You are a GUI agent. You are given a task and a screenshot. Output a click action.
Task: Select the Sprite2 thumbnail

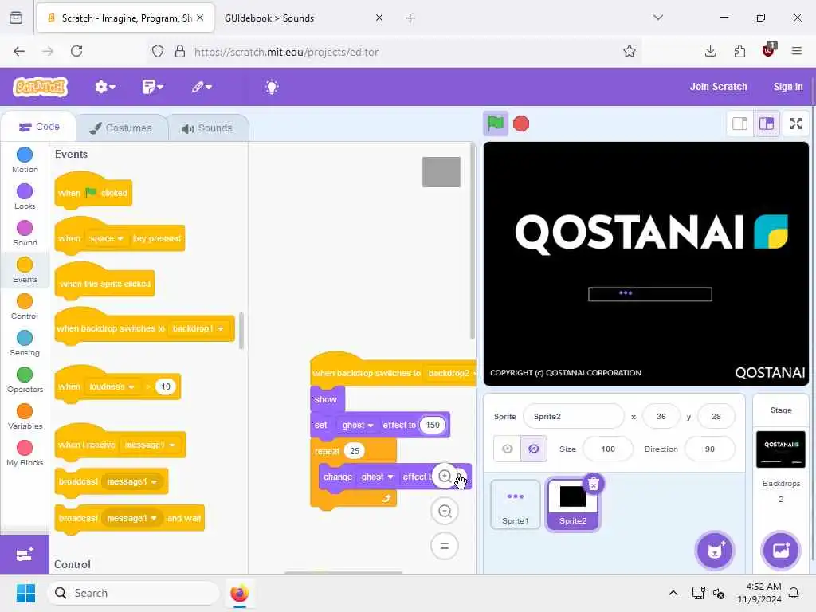(572, 504)
